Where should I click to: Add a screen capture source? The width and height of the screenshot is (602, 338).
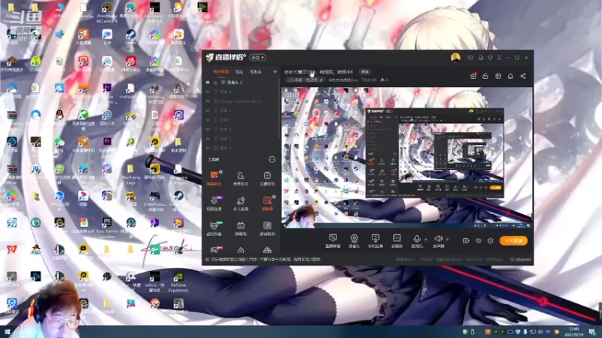pyautogui.click(x=333, y=240)
